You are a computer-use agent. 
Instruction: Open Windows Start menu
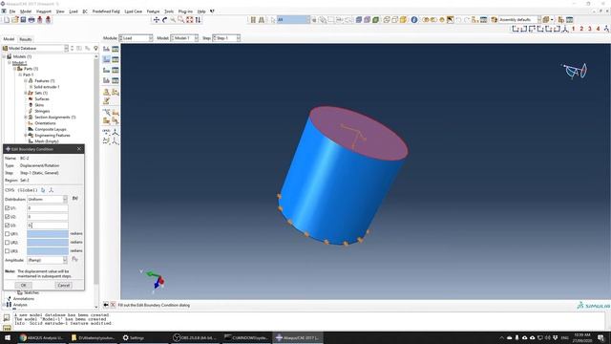pos(8,337)
